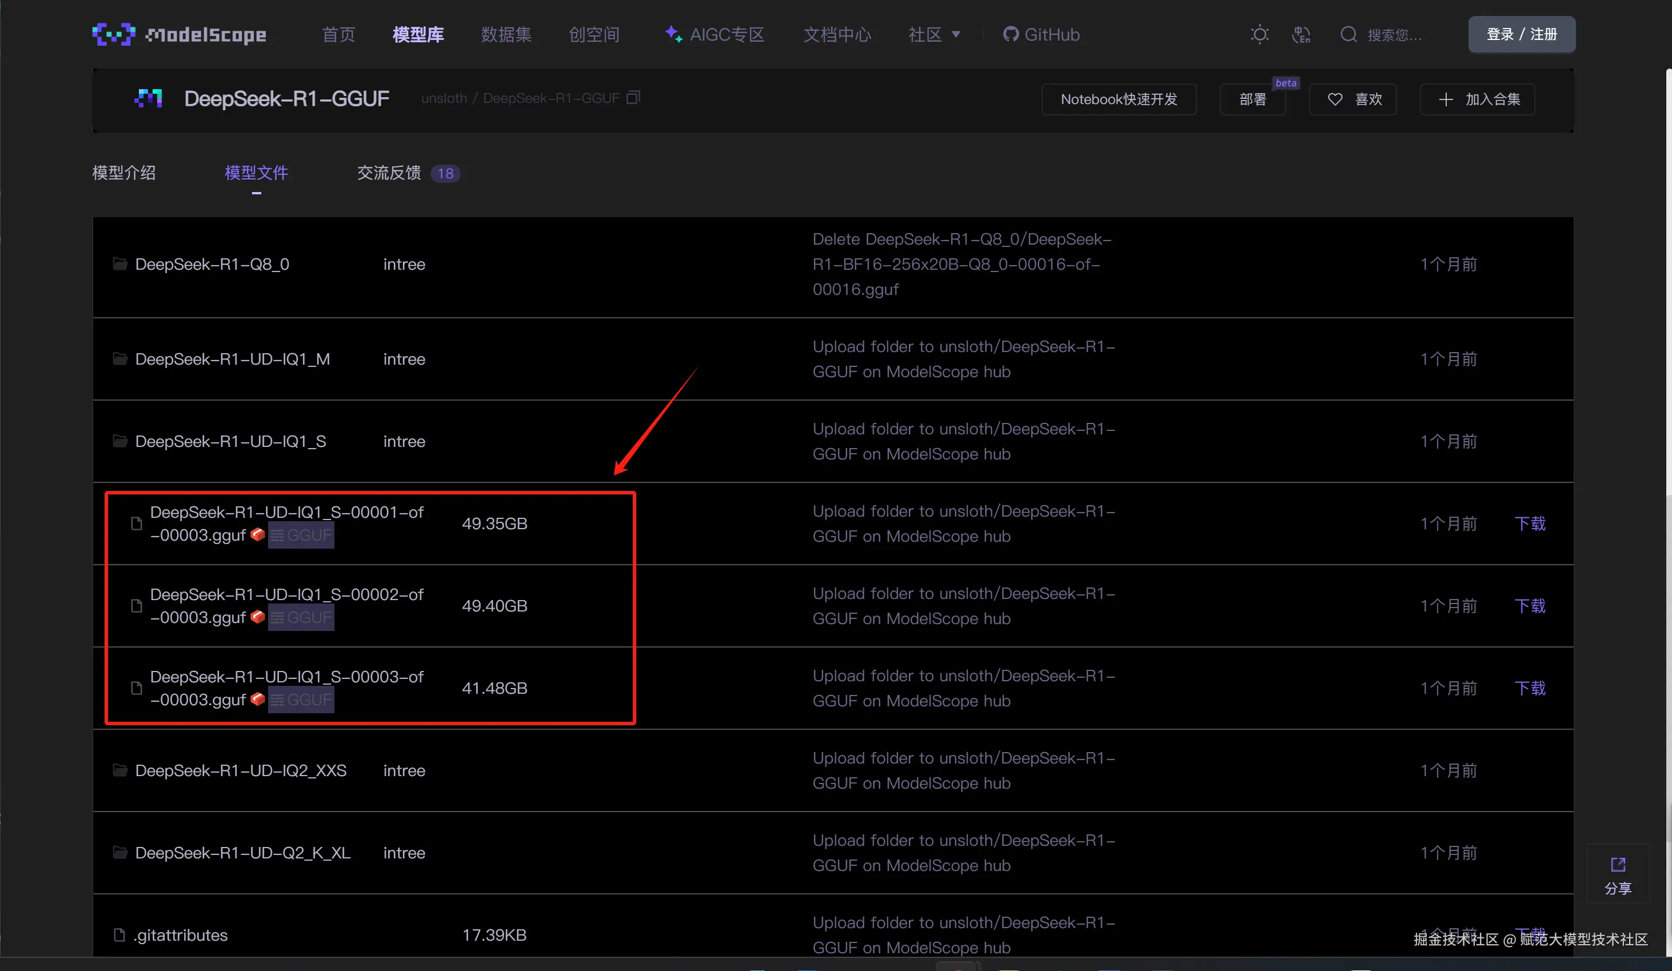This screenshot has height=971, width=1672.
Task: Switch to 模型介绍 tab
Action: point(124,173)
